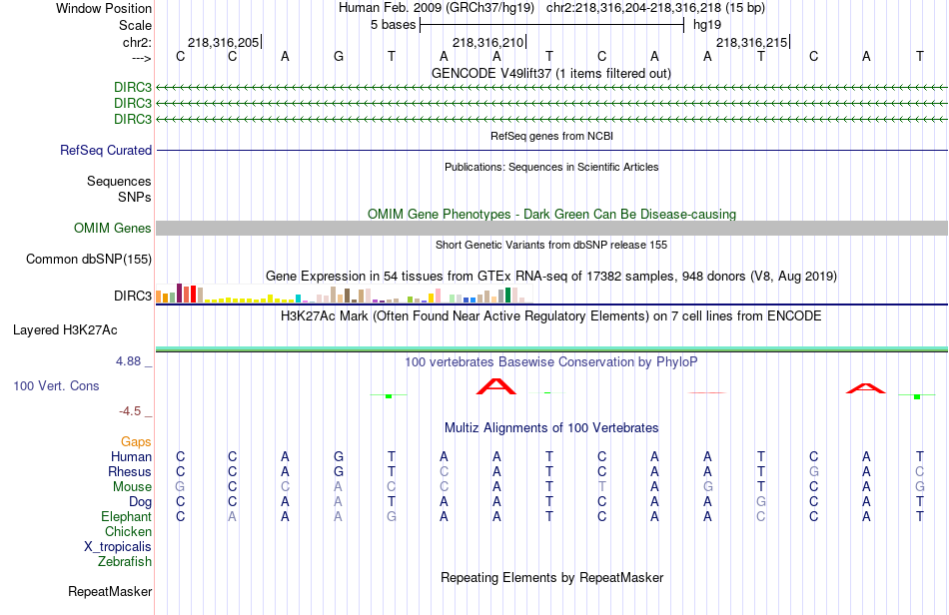Click the -4.5 PhyloP lower scale value
Image resolution: width=949 pixels, height=615 pixels.
130,411
